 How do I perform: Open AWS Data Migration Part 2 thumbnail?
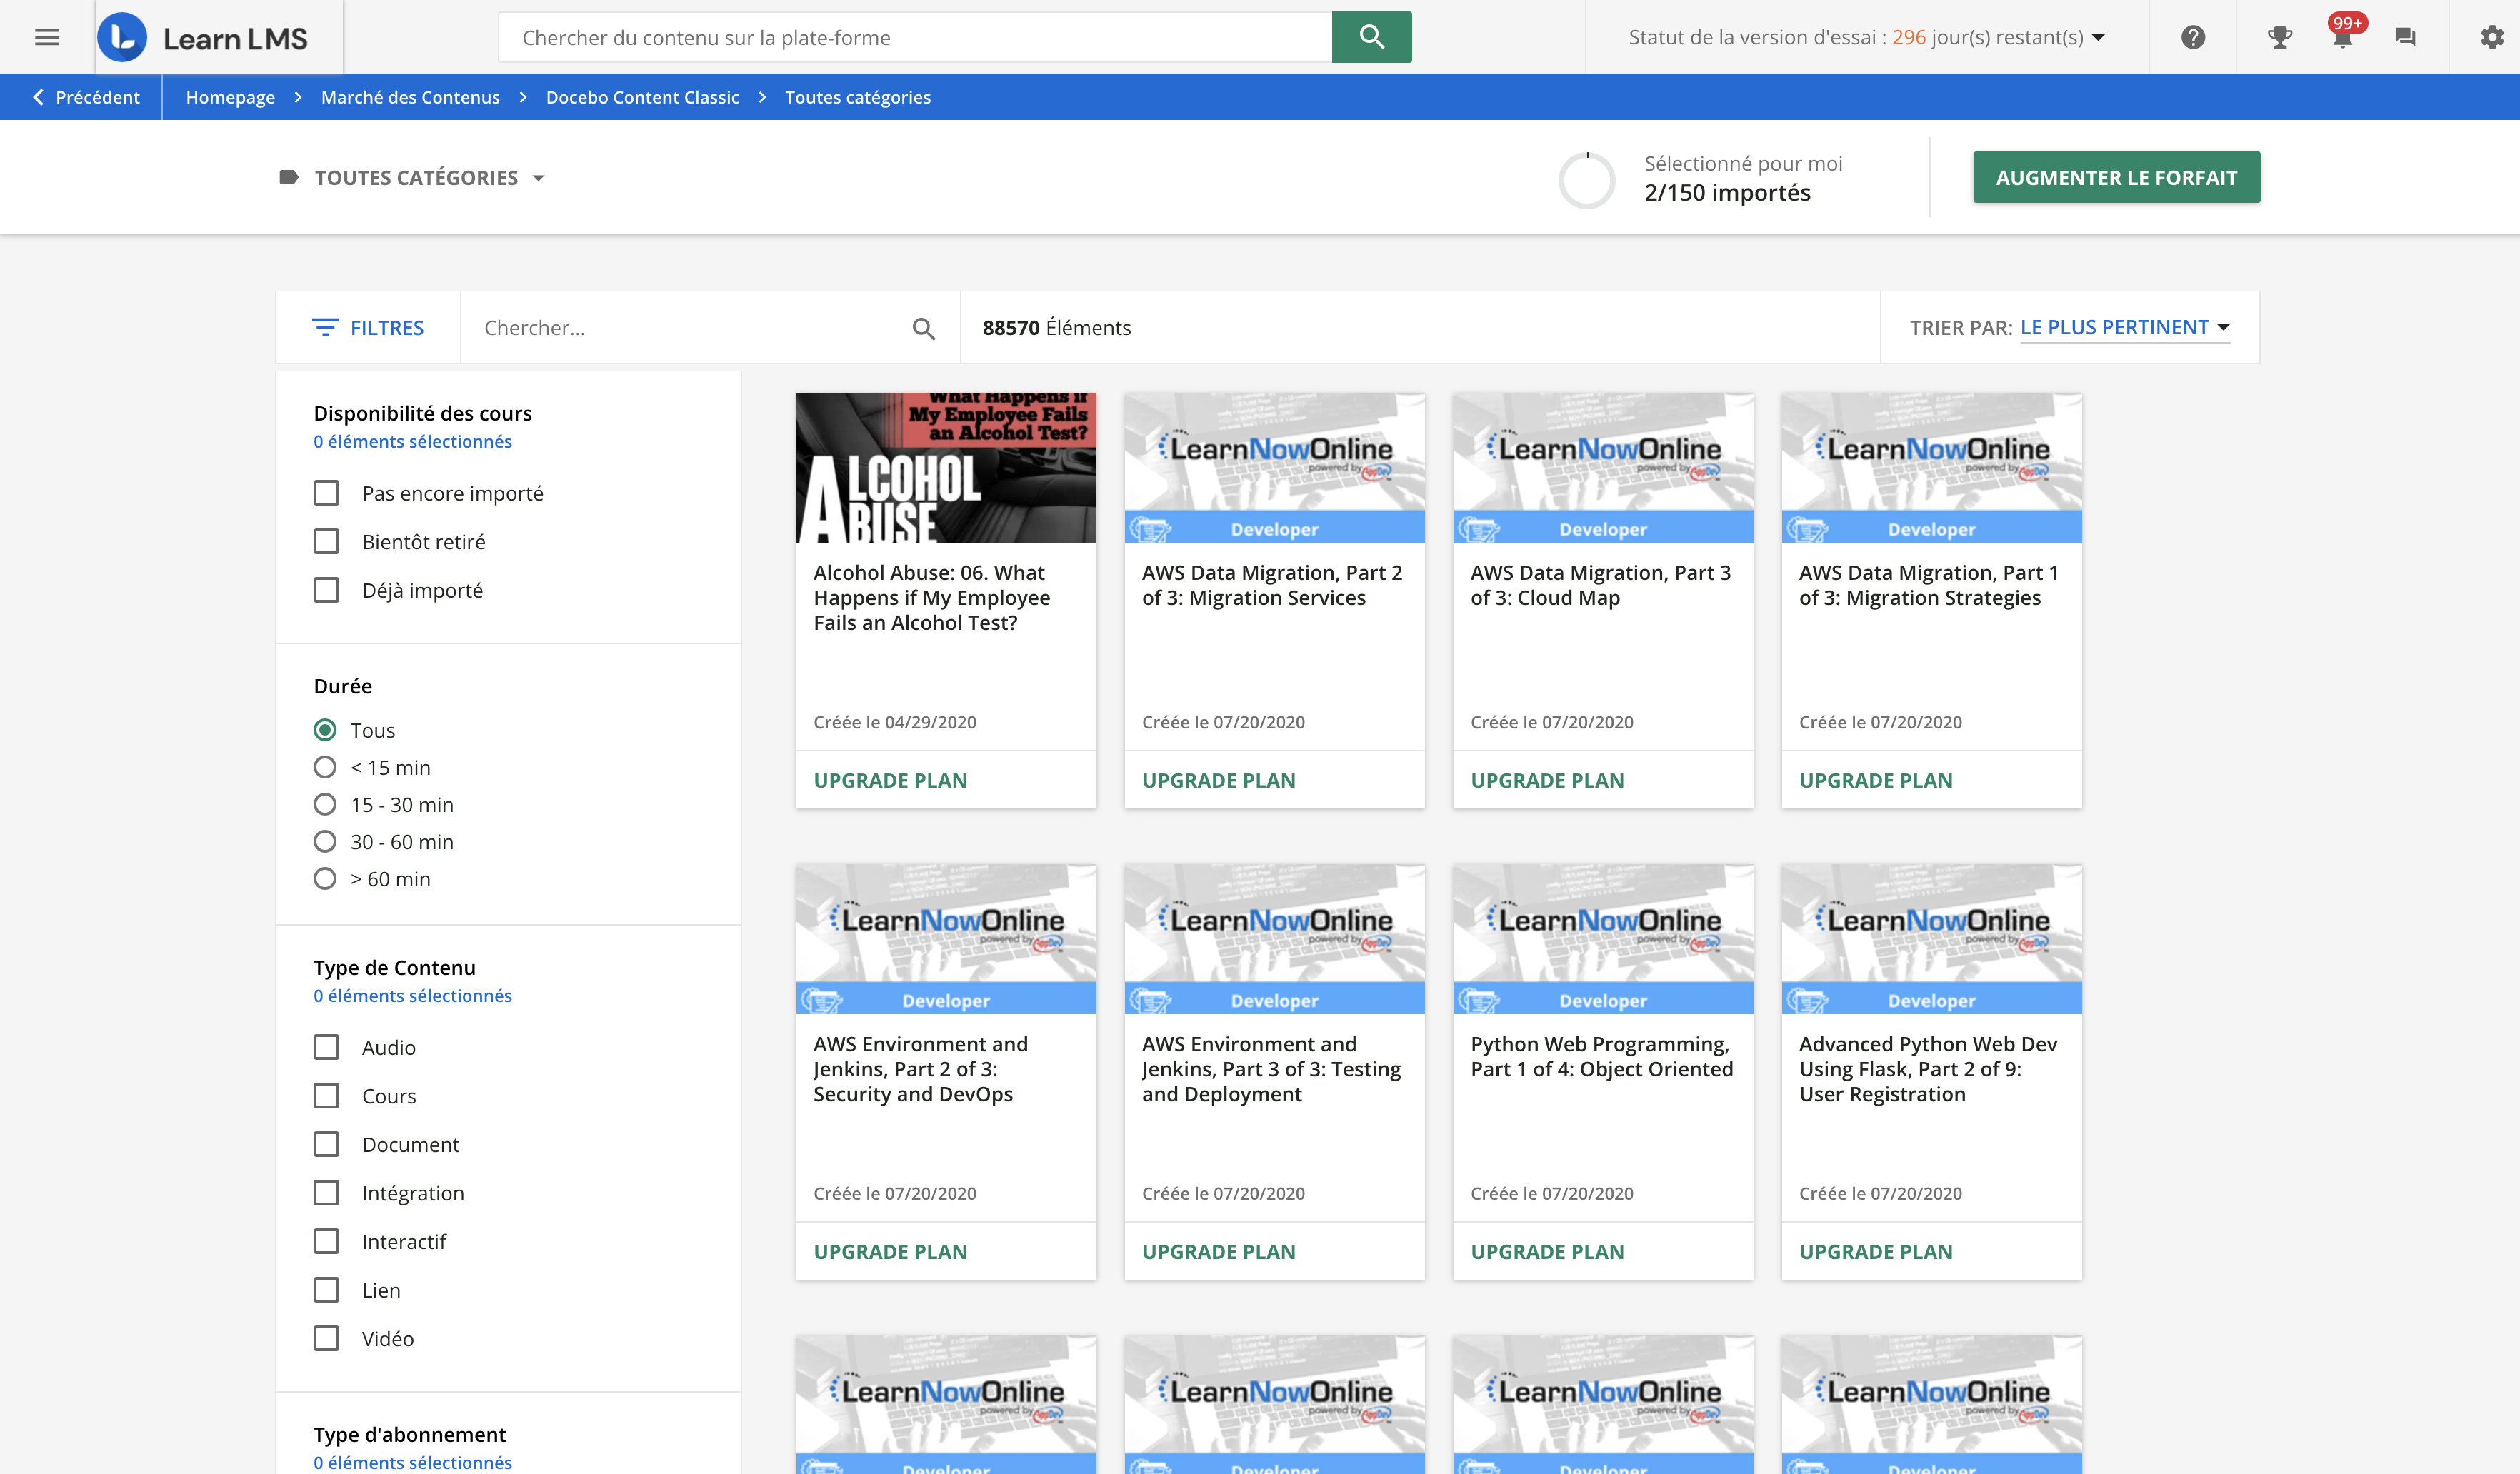pos(1274,467)
